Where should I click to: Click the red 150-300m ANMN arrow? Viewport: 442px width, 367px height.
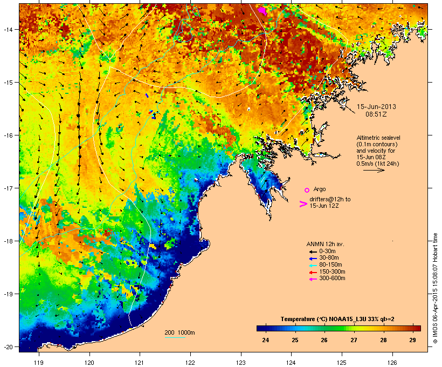point(313,273)
